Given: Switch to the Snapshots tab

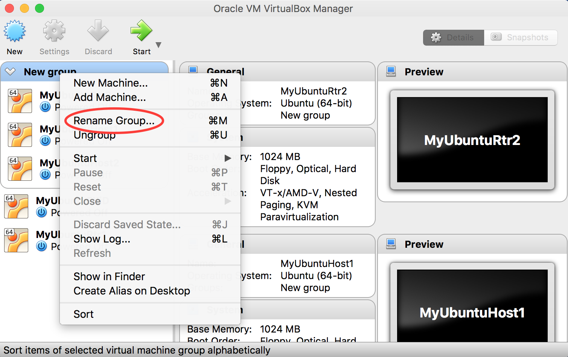Looking at the screenshot, I should (x=521, y=37).
